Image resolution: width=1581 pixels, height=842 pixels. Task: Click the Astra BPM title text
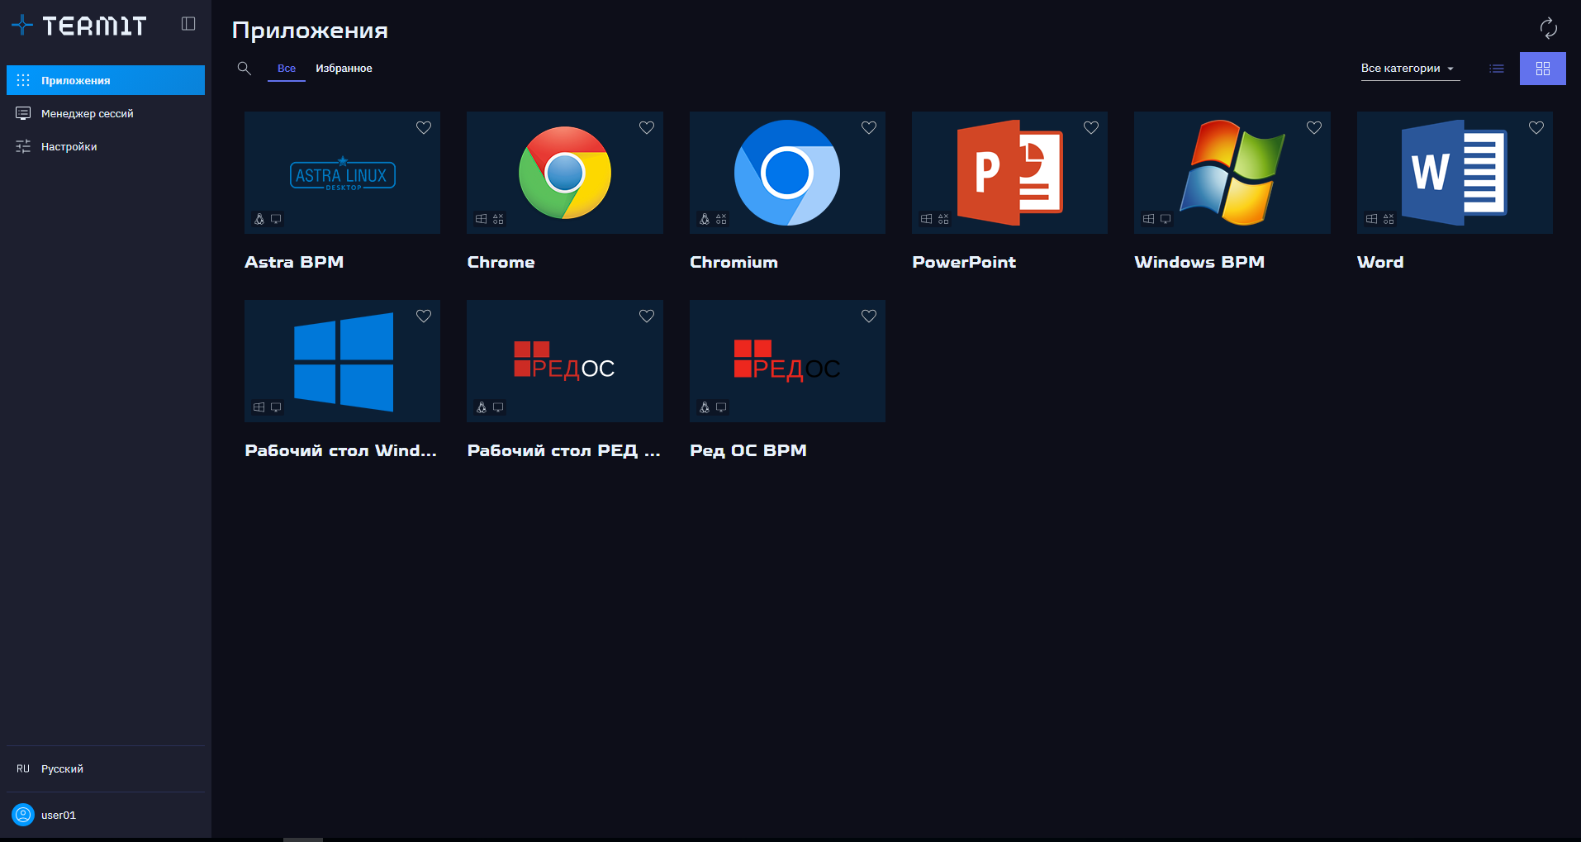pos(294,262)
